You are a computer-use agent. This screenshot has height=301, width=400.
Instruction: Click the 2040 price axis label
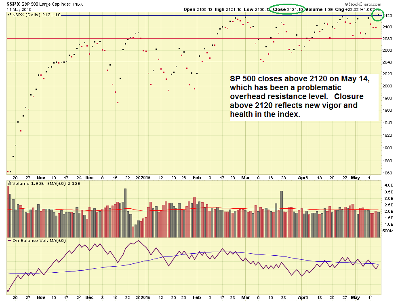tap(387, 62)
